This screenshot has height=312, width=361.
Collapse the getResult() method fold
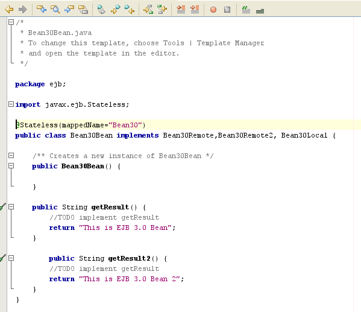(x=11, y=207)
